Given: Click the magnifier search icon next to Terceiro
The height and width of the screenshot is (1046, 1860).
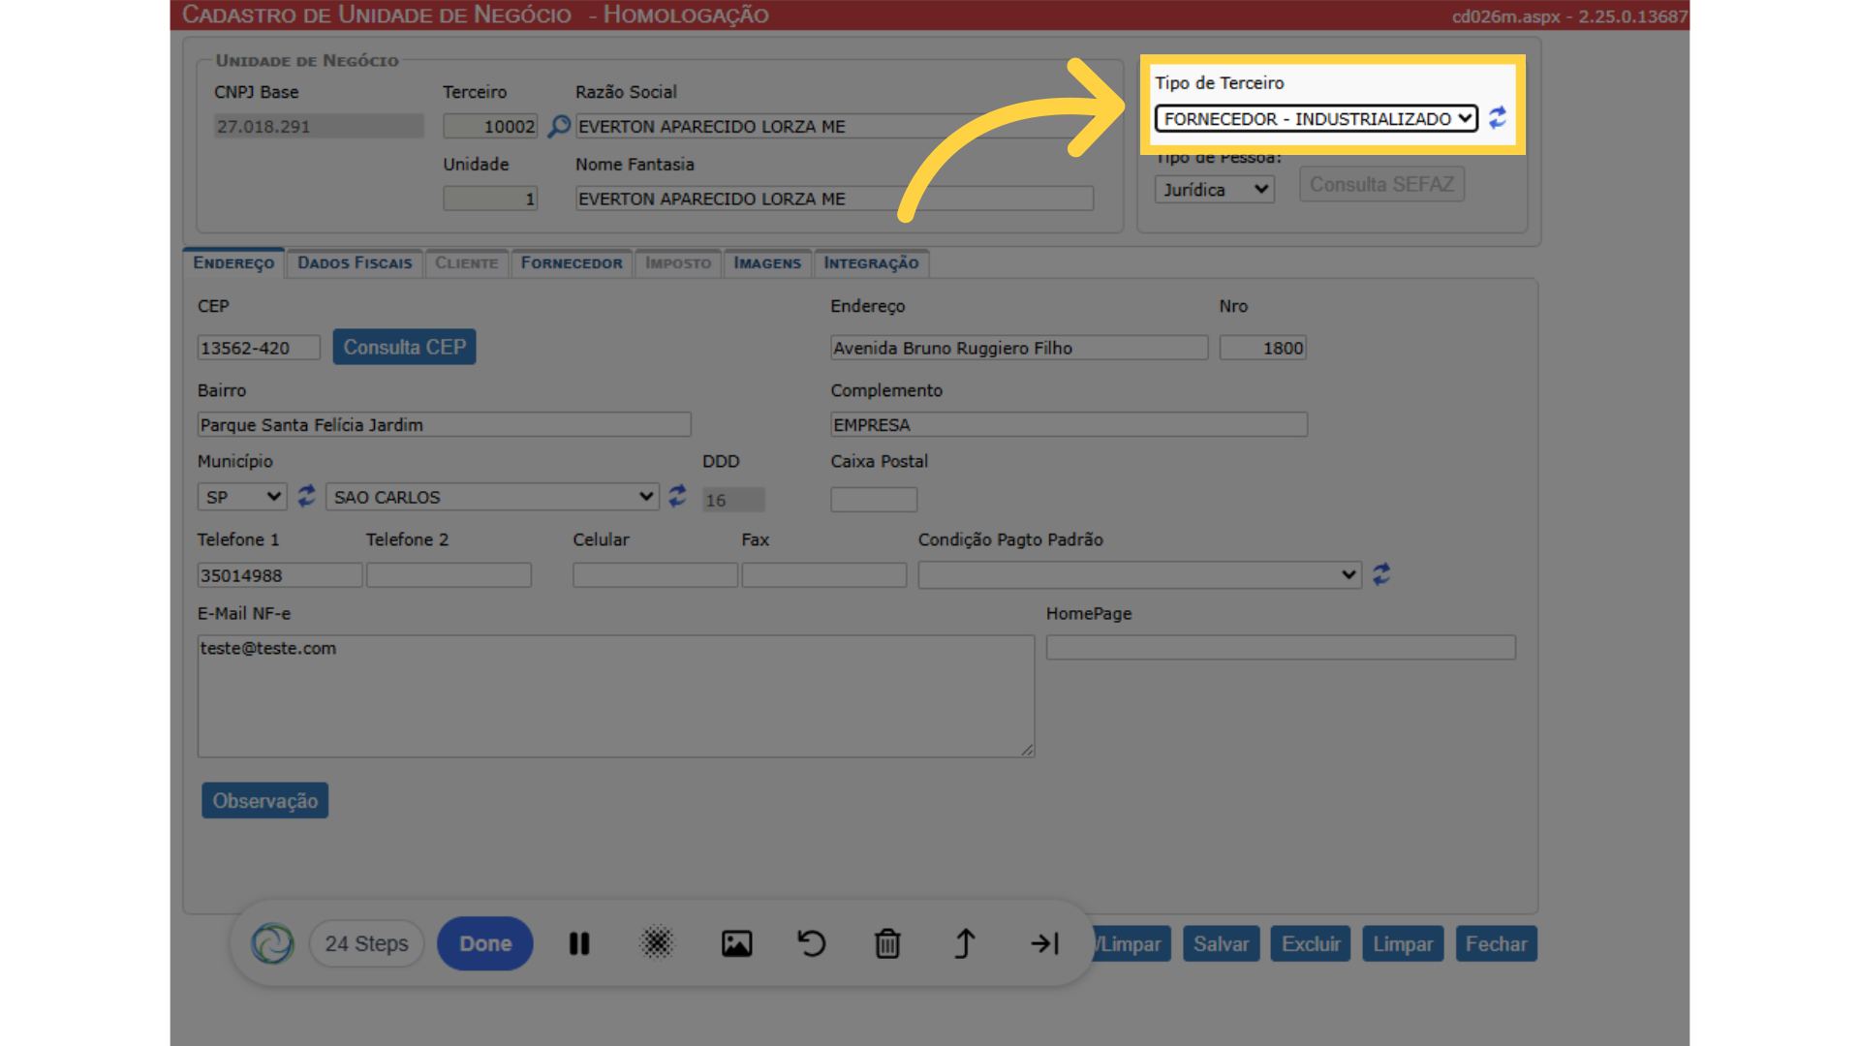Looking at the screenshot, I should [559, 127].
